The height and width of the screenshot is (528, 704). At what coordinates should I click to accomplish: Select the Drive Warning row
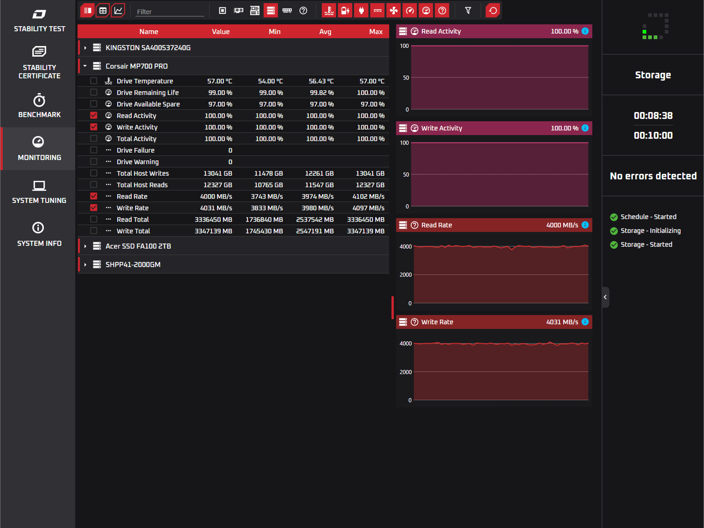tap(233, 162)
